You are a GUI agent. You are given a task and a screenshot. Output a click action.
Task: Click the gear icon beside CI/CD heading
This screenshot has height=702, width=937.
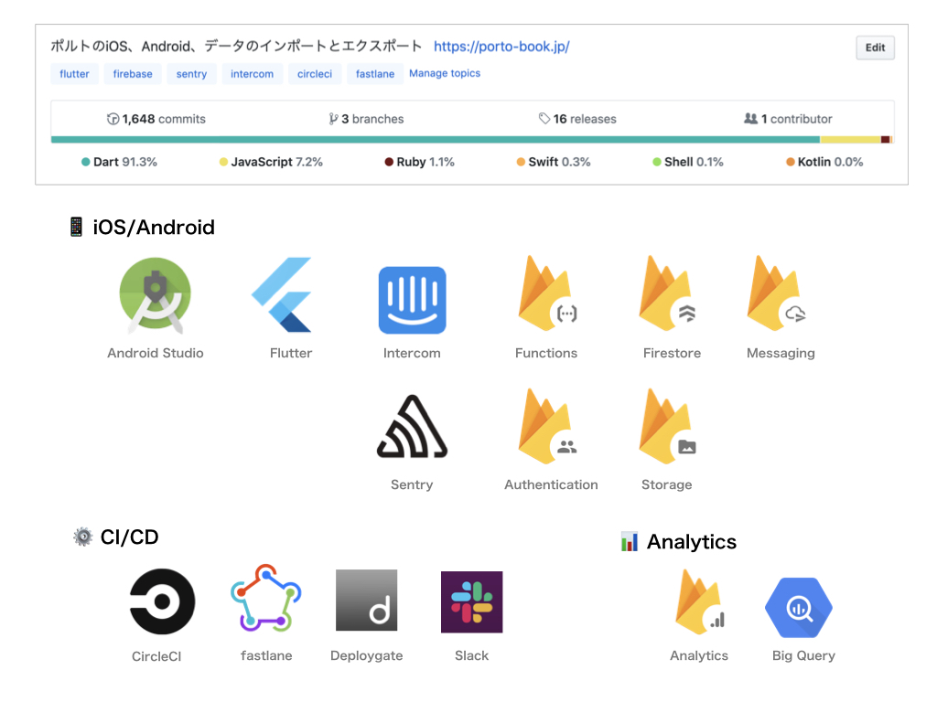[x=82, y=537]
